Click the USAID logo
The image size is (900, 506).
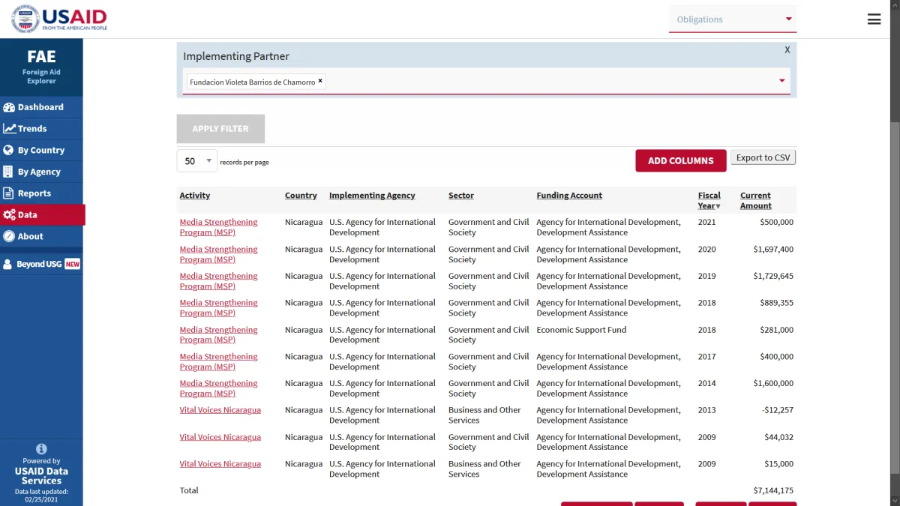tap(59, 19)
